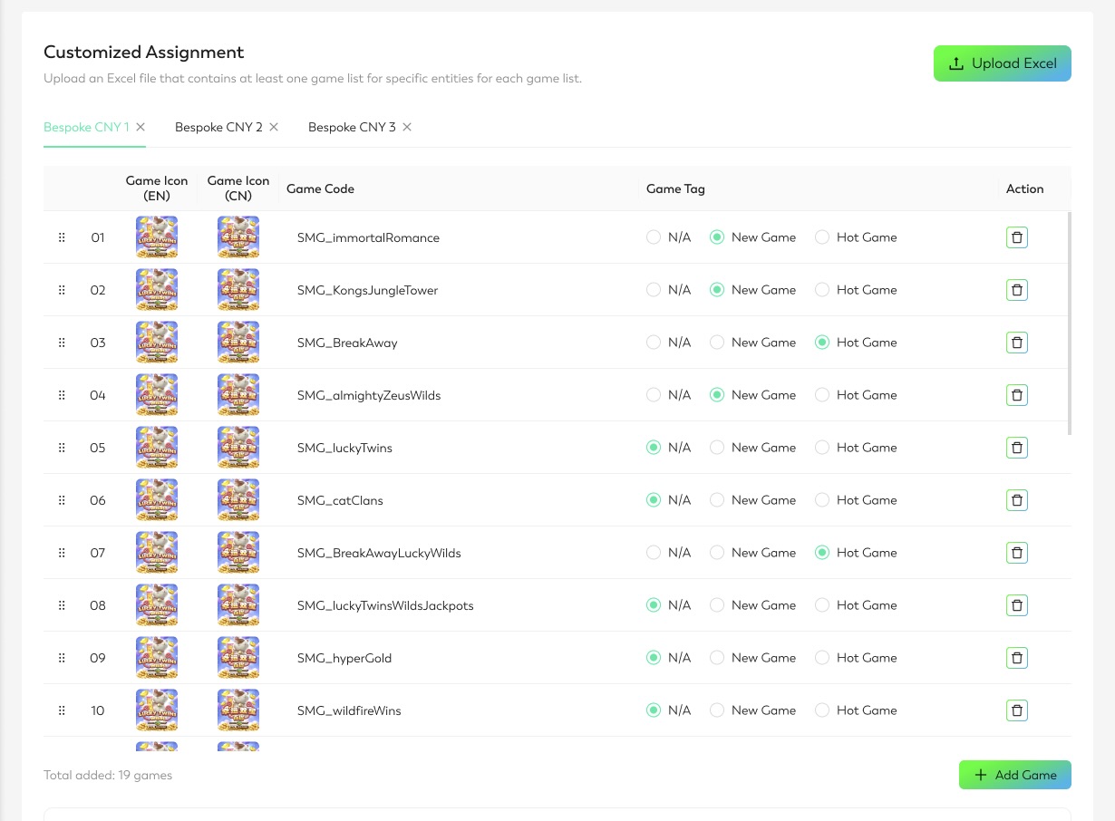The height and width of the screenshot is (821, 1115).
Task: Close the Bespoke CNY 3 tab
Action: [x=407, y=127]
